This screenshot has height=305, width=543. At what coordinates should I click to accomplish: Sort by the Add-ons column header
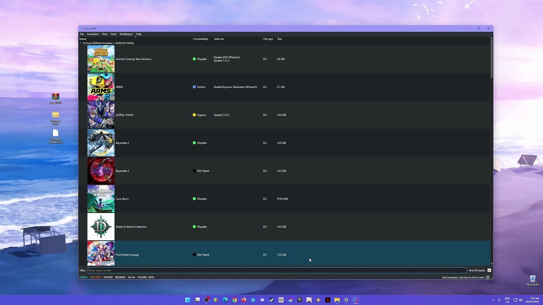pos(219,39)
